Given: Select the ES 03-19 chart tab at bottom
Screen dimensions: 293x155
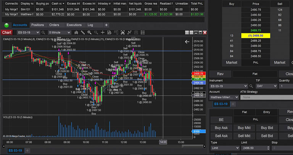Looking at the screenshot, I should point(15,150).
